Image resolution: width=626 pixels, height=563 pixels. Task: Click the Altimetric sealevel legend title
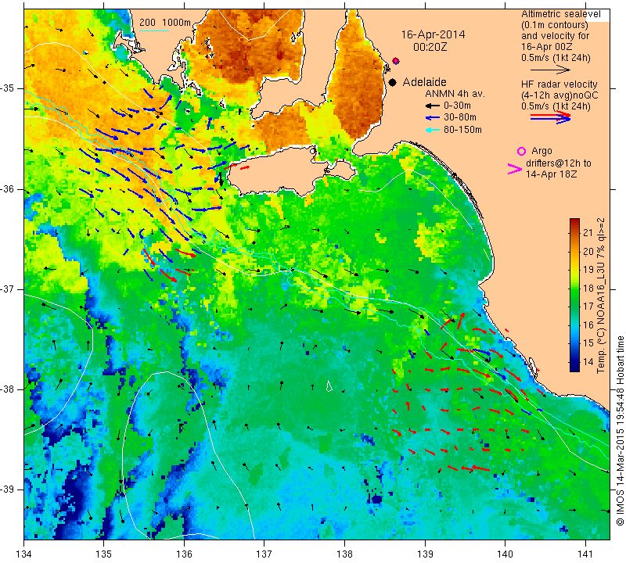click(x=560, y=14)
